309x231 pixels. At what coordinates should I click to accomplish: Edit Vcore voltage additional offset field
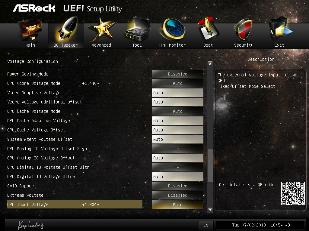click(177, 102)
